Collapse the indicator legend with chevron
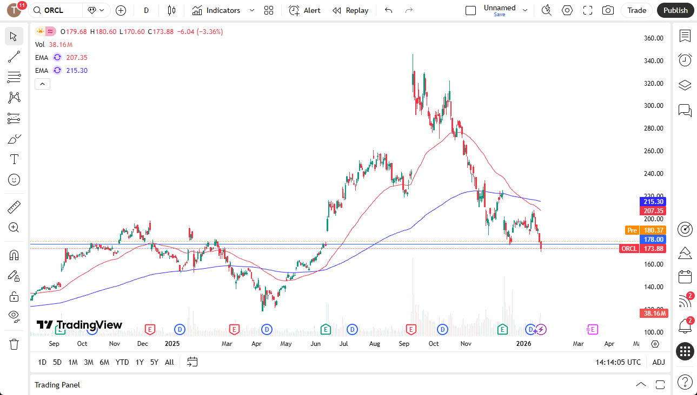 (x=42, y=84)
